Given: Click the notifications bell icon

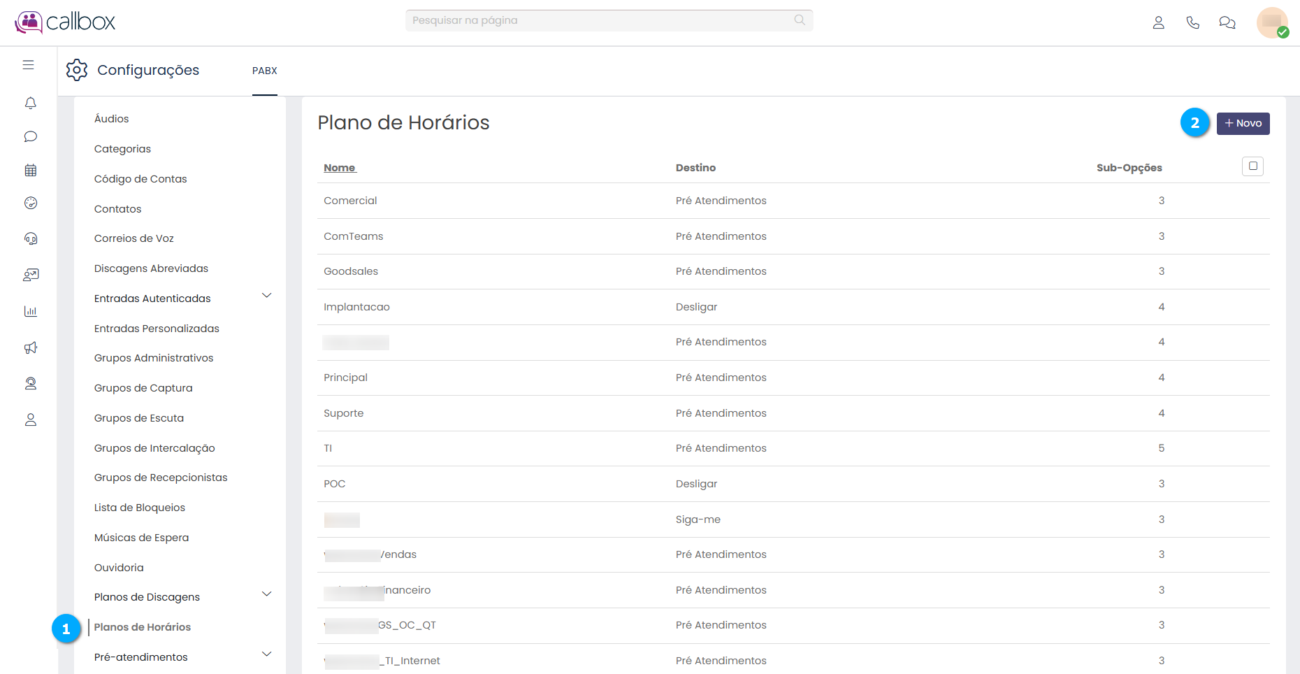Looking at the screenshot, I should tap(30, 103).
